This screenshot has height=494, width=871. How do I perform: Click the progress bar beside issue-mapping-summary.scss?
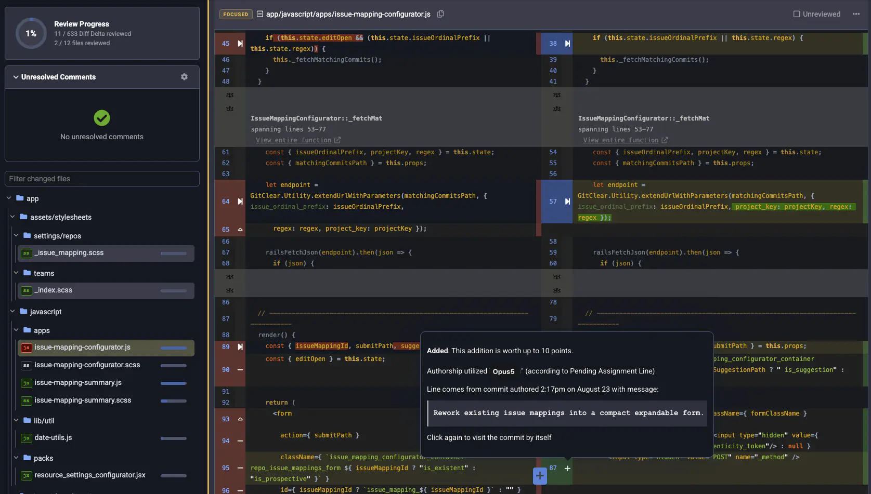[x=174, y=401]
